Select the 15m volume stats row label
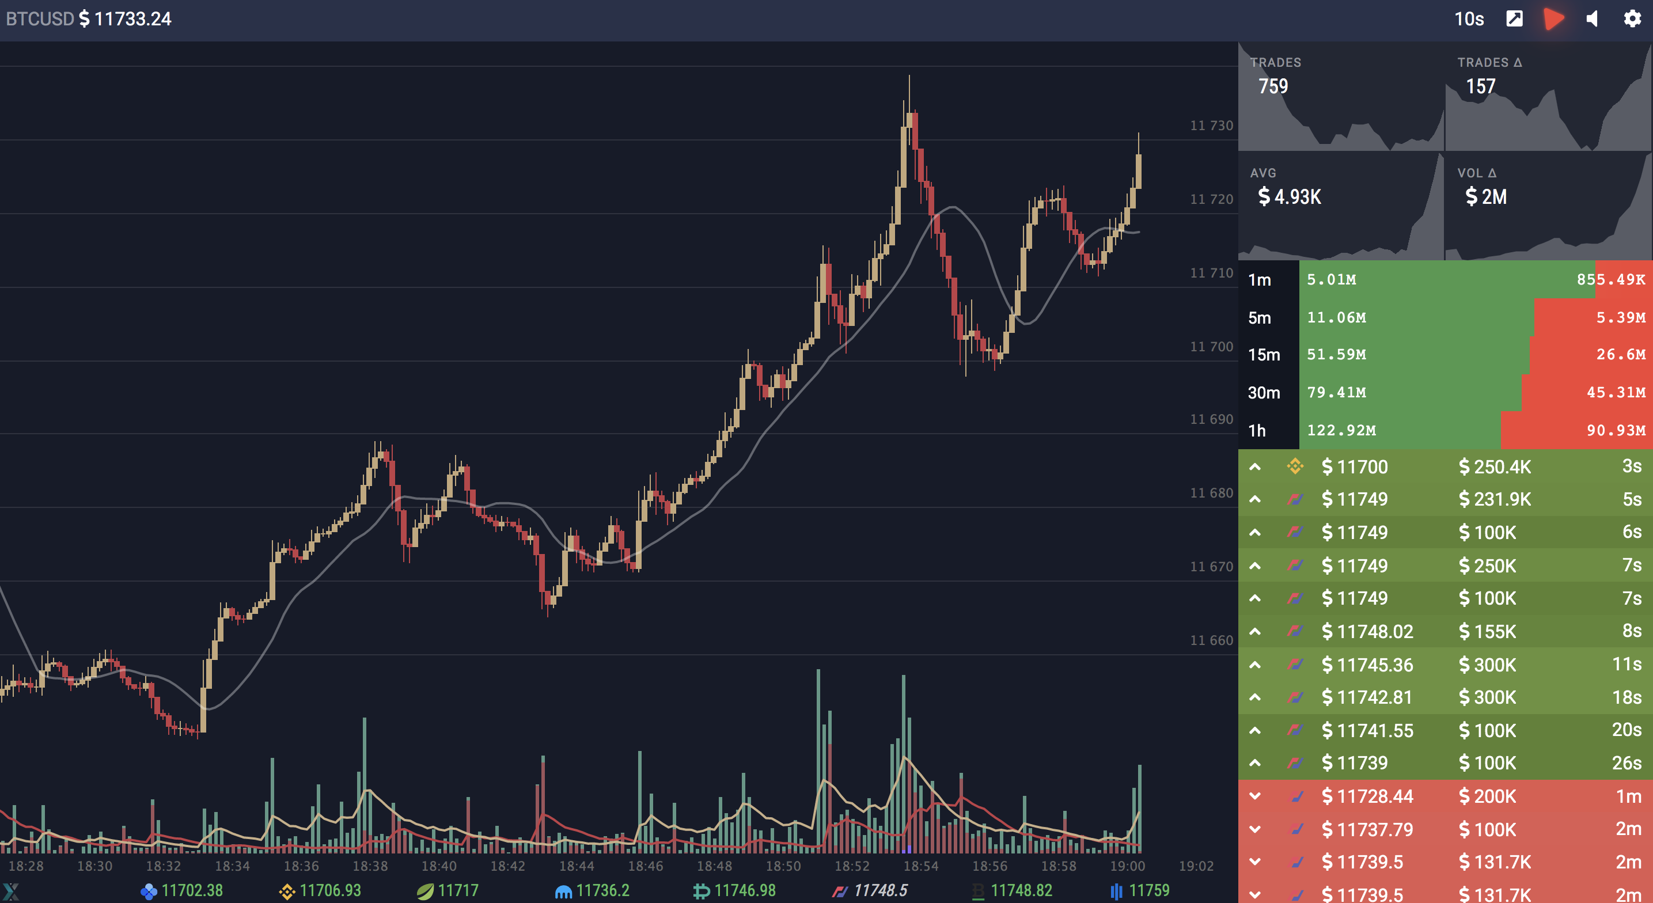 pos(1264,355)
